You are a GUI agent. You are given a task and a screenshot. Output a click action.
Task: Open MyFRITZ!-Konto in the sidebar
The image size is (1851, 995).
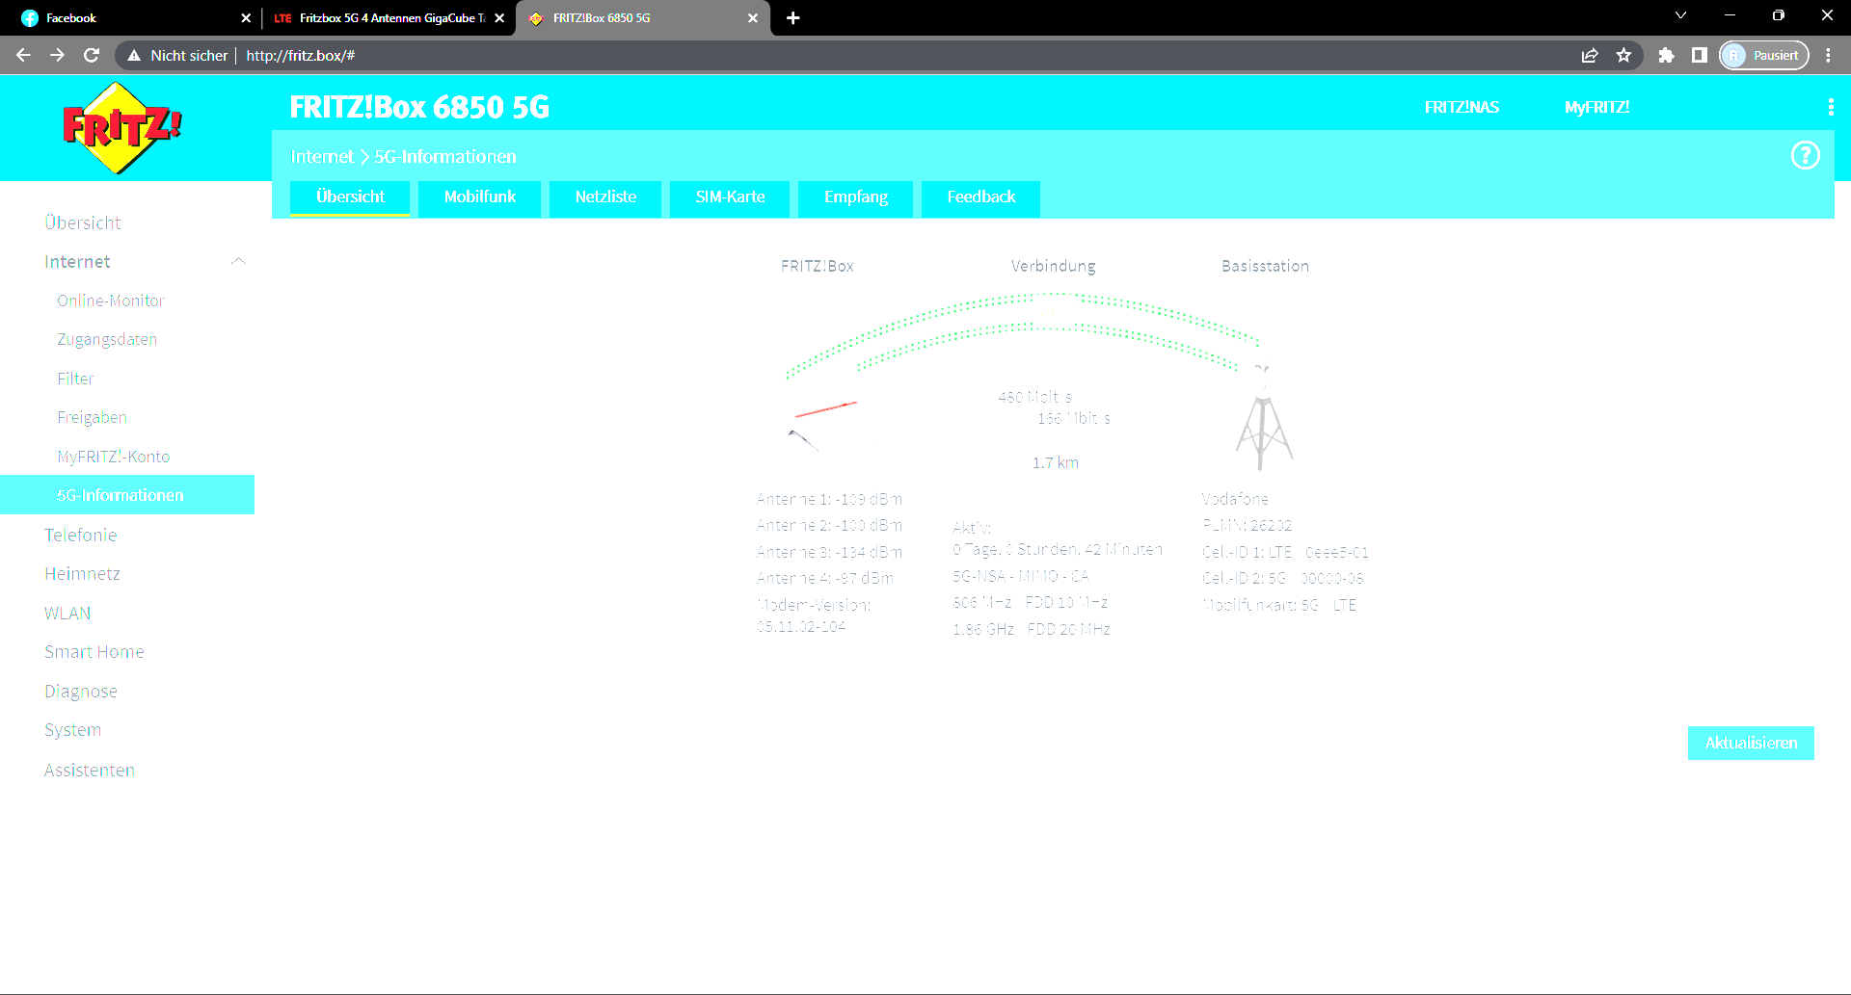point(113,457)
